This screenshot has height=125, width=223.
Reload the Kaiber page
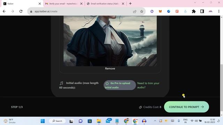tap(21, 11)
